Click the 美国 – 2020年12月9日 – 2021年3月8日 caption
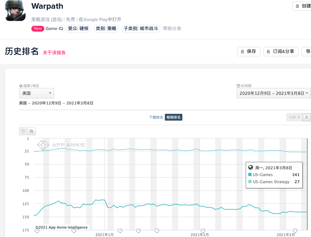The image size is (311, 237). click(56, 103)
